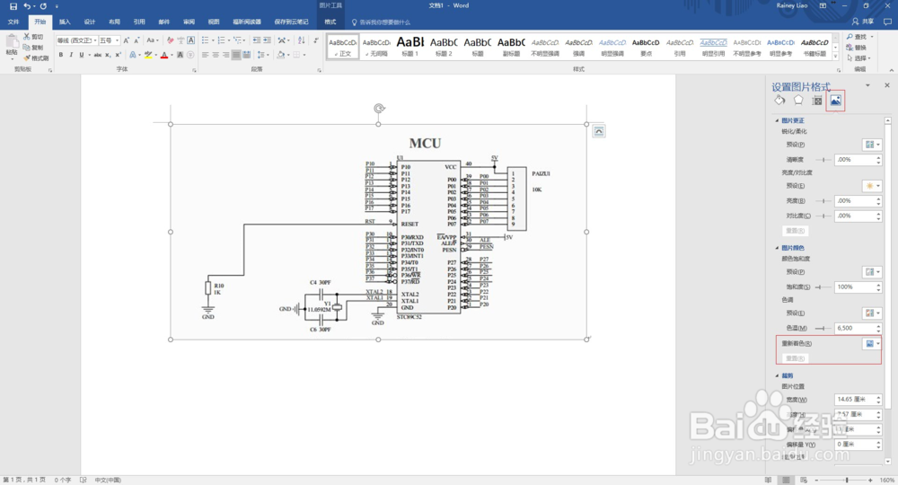
Task: Switch to the Design (设计) tab
Action: pos(90,22)
